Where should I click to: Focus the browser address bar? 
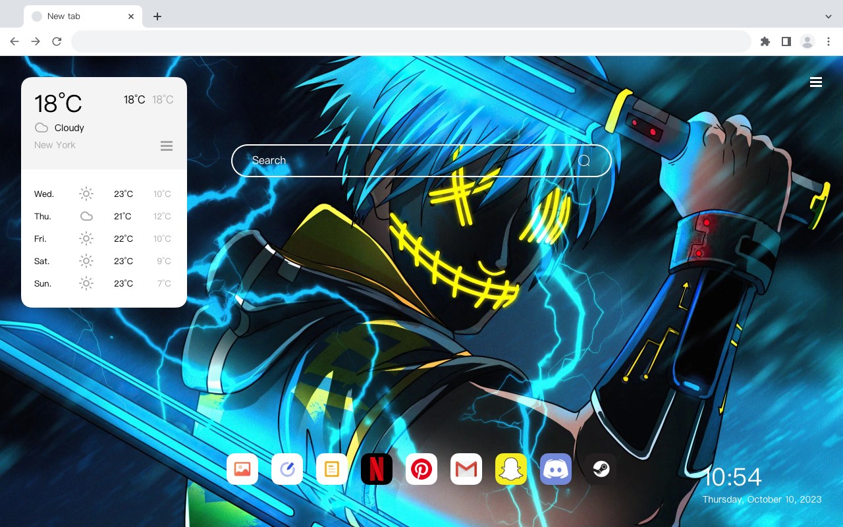pos(411,42)
